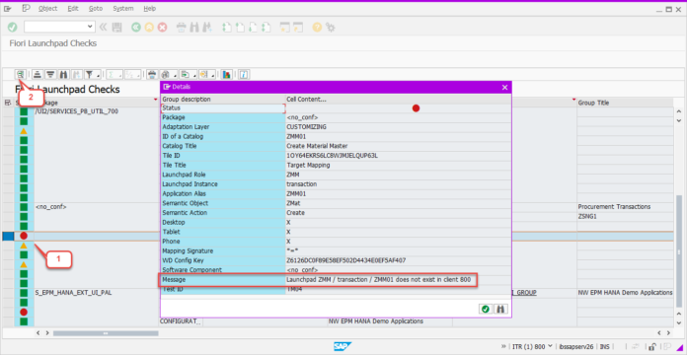Click the red Cancel icon

point(163,28)
